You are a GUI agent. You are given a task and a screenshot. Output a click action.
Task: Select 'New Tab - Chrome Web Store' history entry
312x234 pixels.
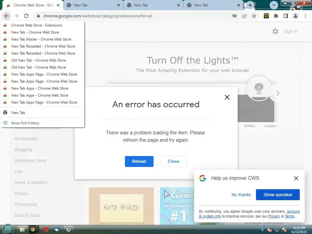click(x=42, y=32)
